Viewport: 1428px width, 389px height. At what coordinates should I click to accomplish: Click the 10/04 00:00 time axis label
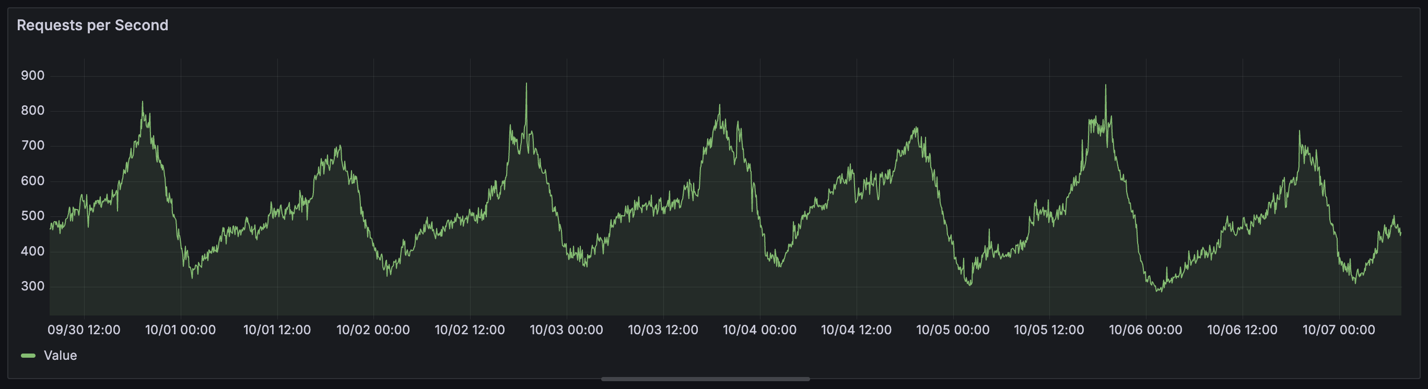(x=759, y=331)
